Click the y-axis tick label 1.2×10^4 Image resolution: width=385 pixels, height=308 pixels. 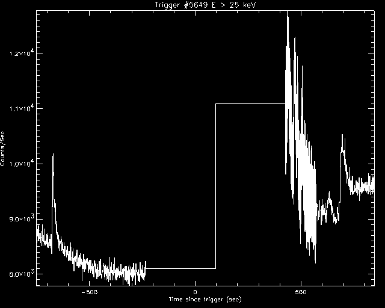pos(22,52)
